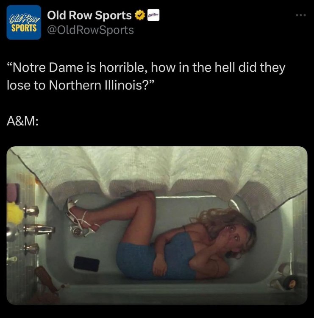Click the Old Row Sports display name
Image resolution: width=314 pixels, height=318 pixels.
tap(89, 16)
